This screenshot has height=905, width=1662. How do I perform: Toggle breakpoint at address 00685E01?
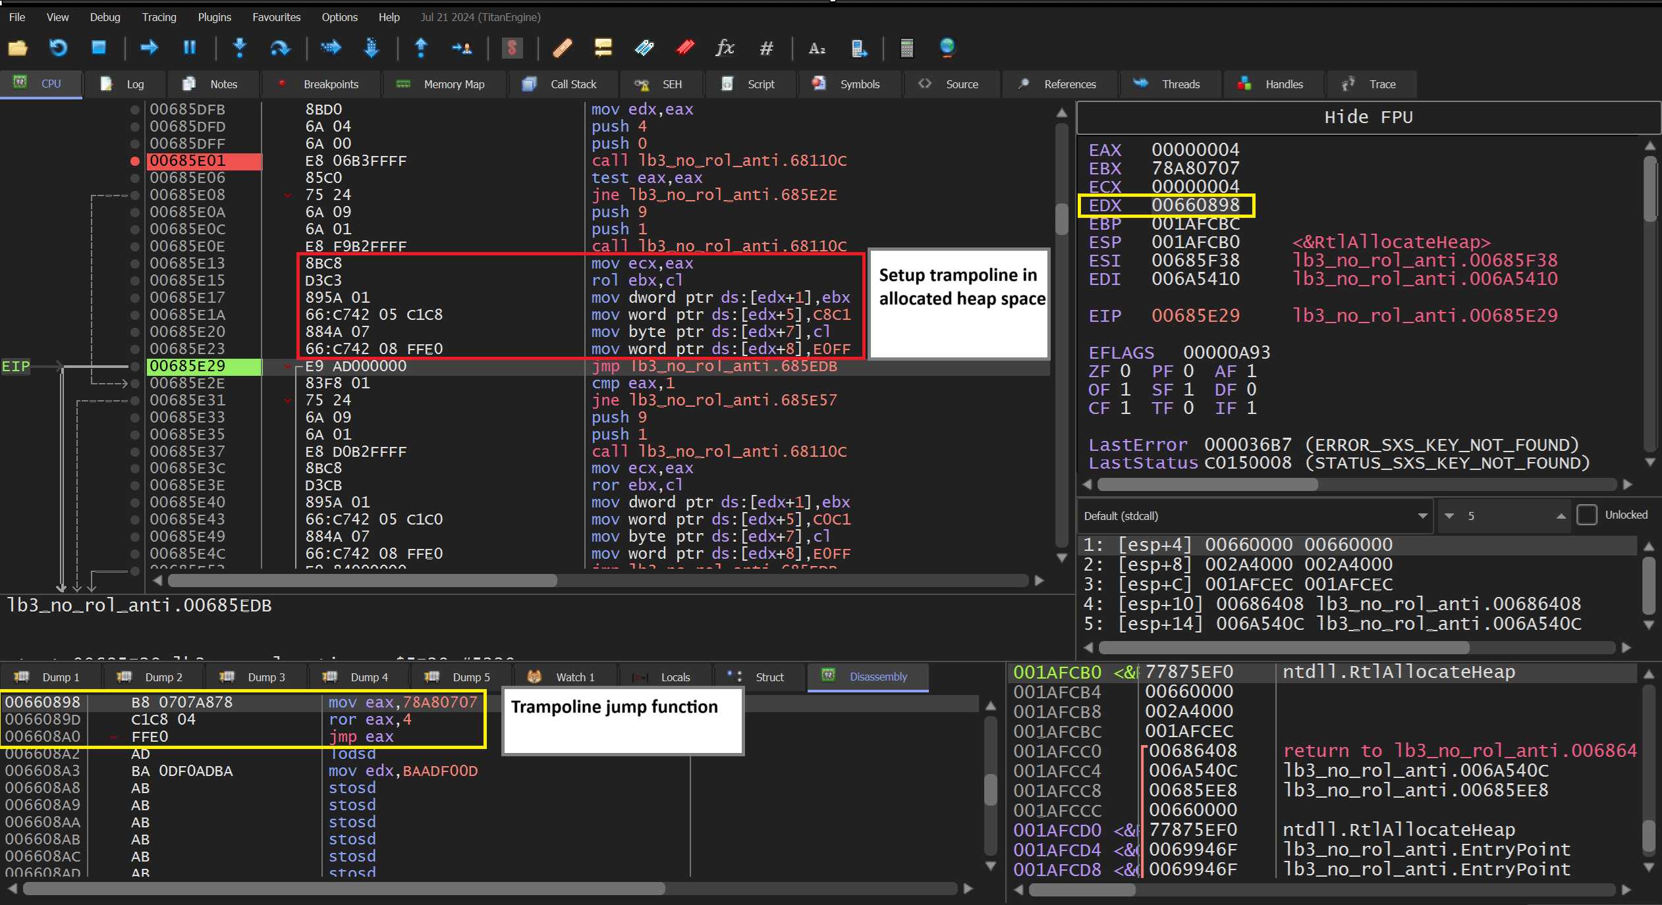pyautogui.click(x=135, y=161)
